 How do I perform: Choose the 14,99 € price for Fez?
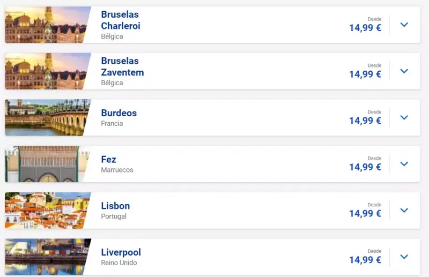pyautogui.click(x=365, y=167)
